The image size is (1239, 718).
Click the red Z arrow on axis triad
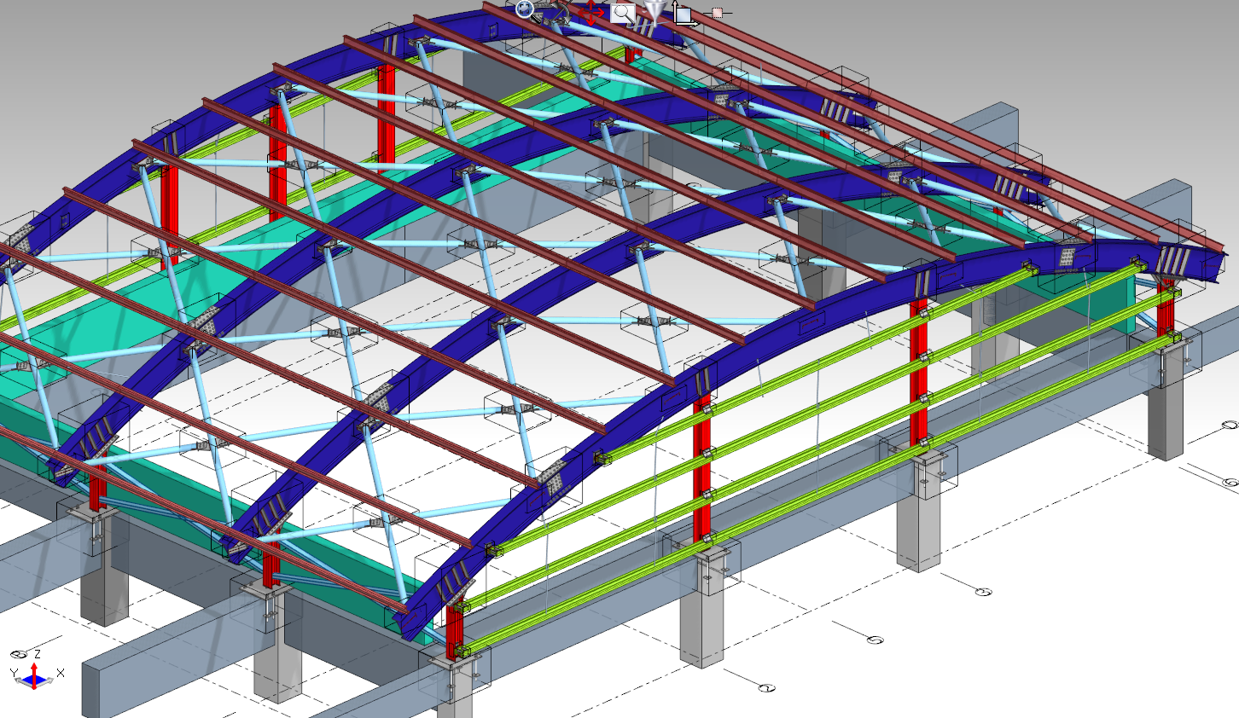34,670
